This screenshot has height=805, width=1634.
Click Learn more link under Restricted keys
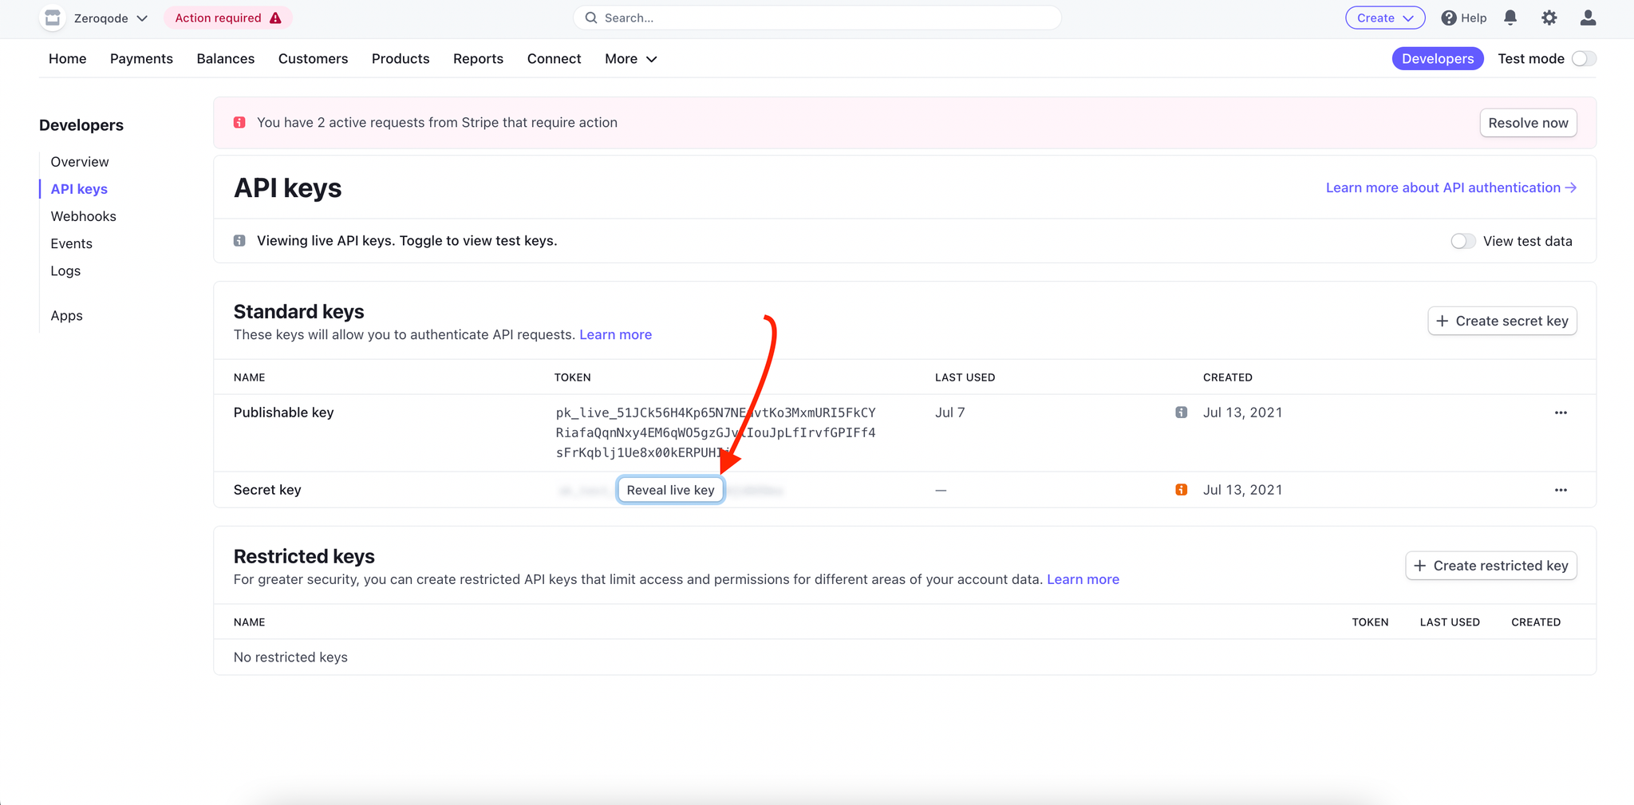click(1083, 579)
